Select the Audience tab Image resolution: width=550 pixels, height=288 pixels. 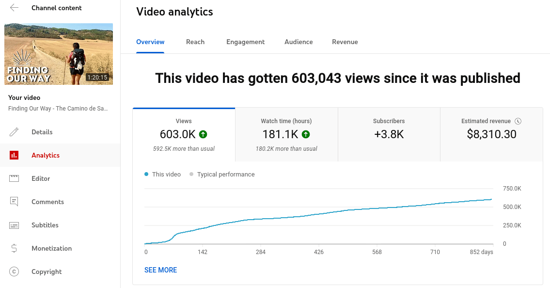coord(299,42)
